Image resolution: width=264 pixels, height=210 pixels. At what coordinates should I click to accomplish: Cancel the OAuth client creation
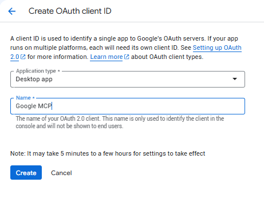(x=61, y=173)
